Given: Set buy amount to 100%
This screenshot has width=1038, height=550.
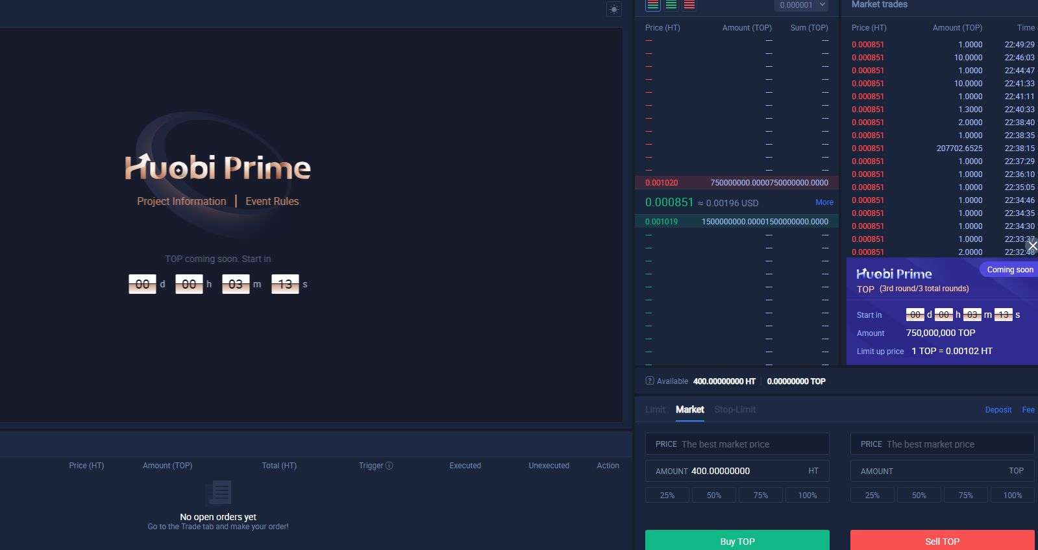Looking at the screenshot, I should (808, 495).
